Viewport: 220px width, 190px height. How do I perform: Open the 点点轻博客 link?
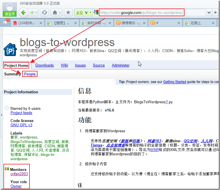(x=115, y=145)
